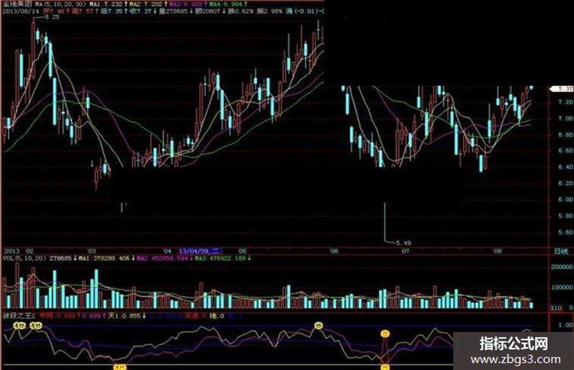Click the 6.00 price axis label
The image size is (574, 370).
point(565,200)
